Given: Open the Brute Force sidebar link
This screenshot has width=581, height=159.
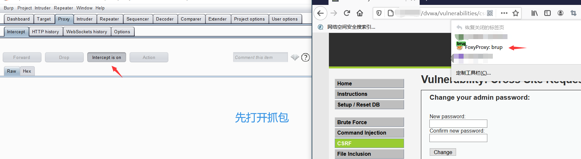Looking at the screenshot, I should coord(369,122).
